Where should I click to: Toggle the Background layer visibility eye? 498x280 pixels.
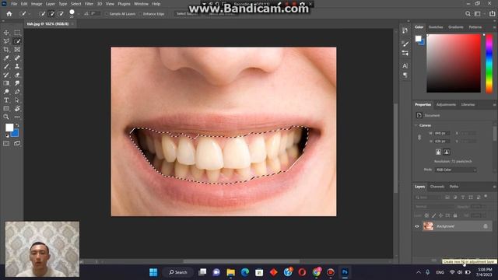point(417,226)
